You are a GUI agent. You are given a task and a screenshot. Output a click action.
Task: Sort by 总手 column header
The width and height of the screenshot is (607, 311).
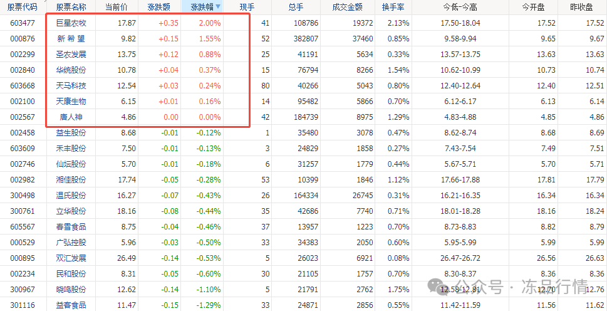coord(296,7)
